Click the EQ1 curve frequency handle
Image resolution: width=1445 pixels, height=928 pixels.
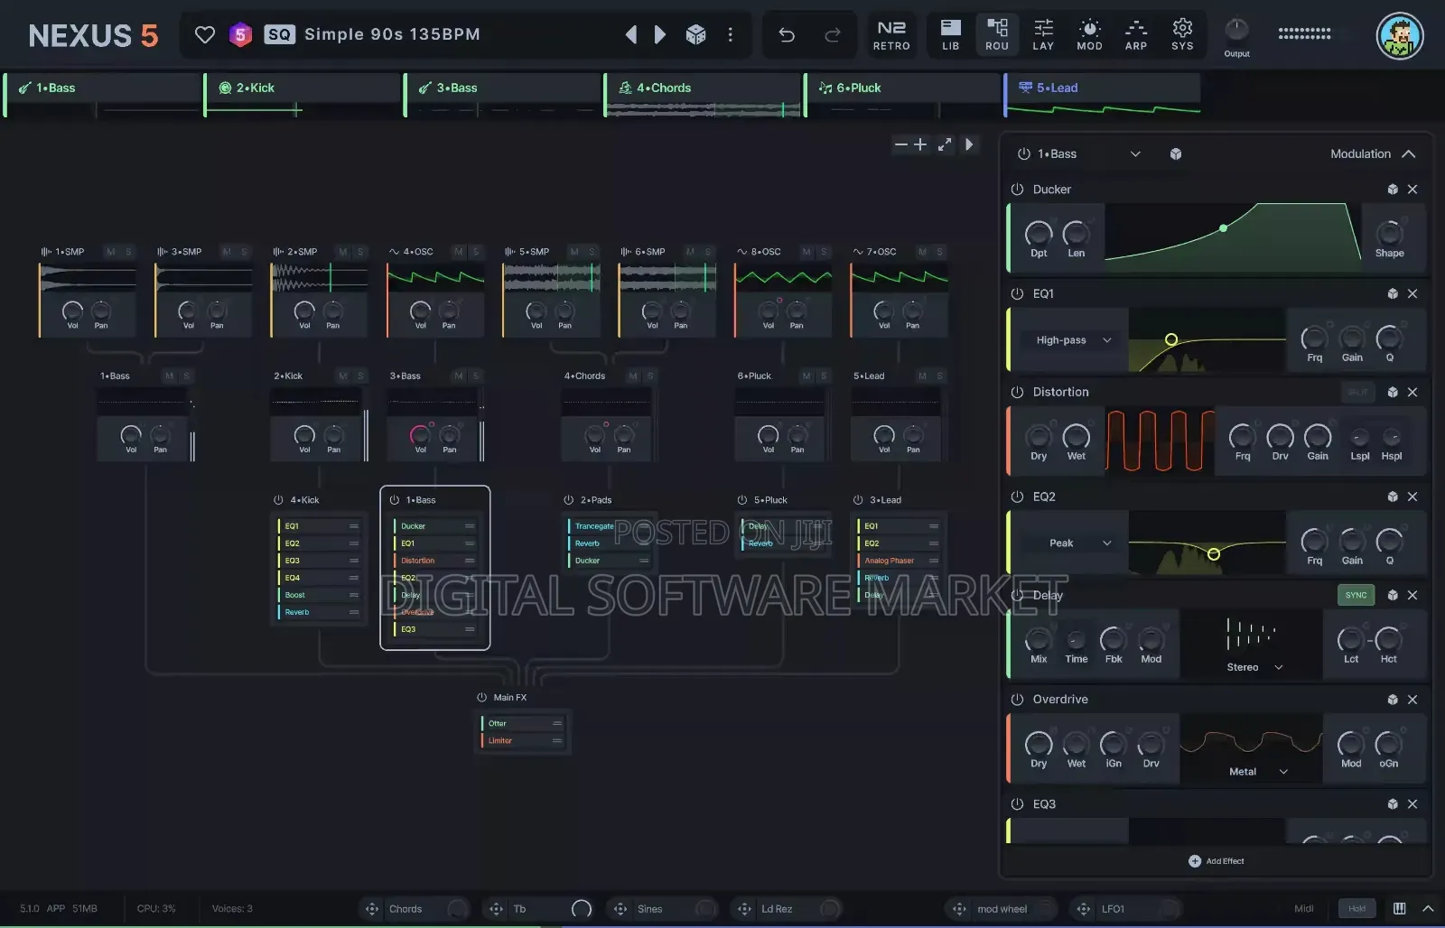point(1171,340)
